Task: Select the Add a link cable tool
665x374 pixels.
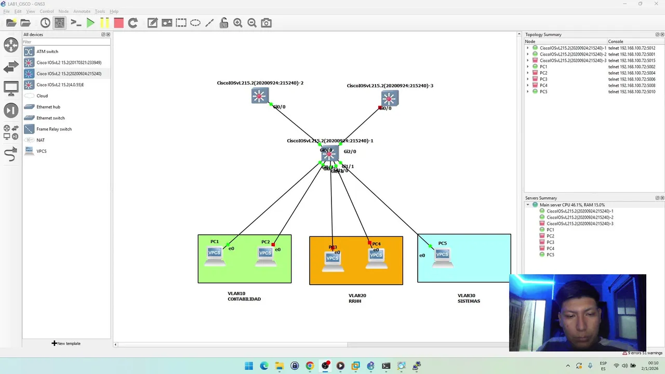Action: coord(11,154)
